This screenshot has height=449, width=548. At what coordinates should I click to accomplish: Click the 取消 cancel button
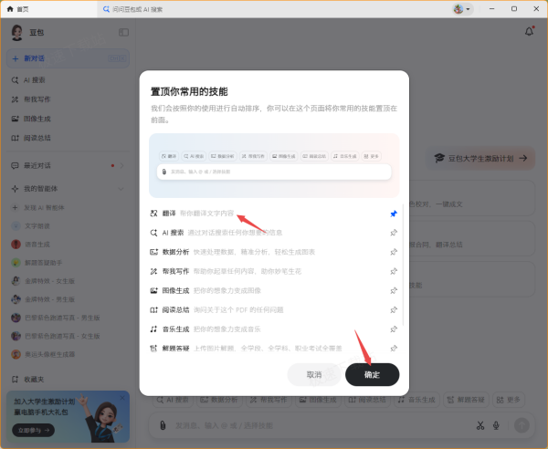tap(314, 375)
